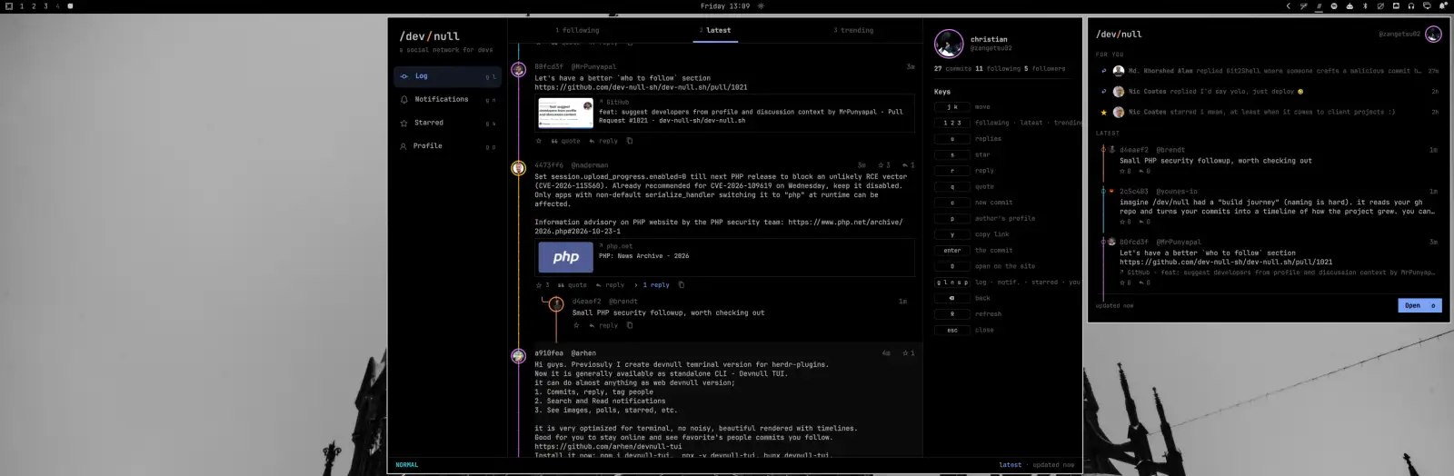Switch to the following tab
The height and width of the screenshot is (476, 1454).
point(577,30)
